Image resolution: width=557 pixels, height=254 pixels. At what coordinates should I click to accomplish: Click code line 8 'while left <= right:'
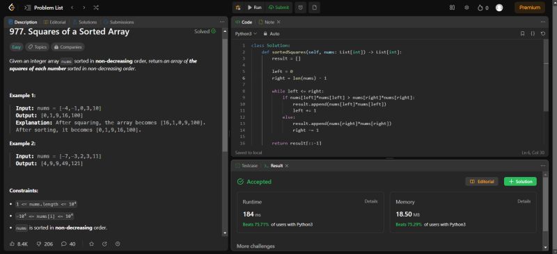click(x=298, y=91)
